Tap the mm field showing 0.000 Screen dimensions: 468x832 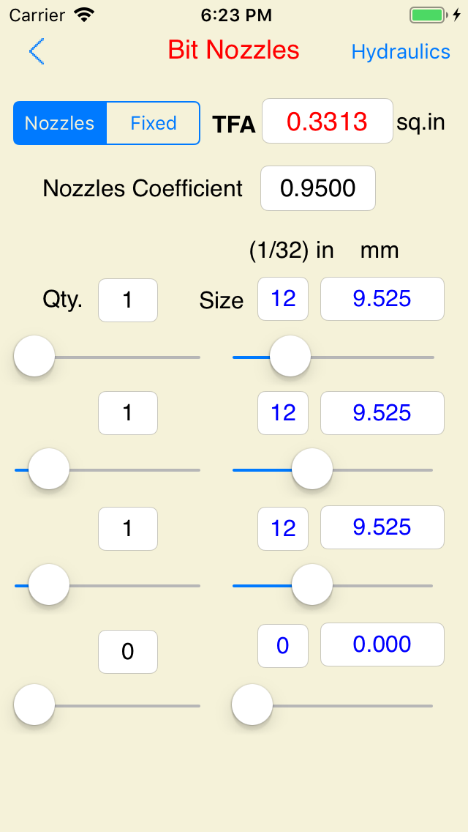[x=382, y=645]
